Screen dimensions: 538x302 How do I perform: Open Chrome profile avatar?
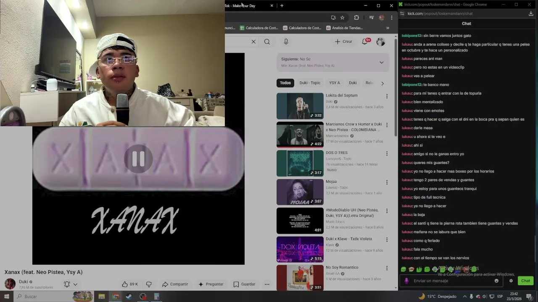(x=382, y=18)
